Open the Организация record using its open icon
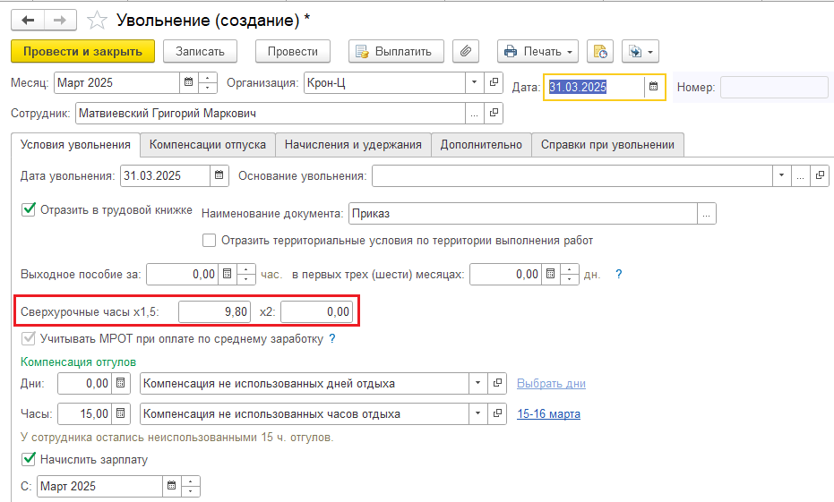The height and width of the screenshot is (502, 834). coord(494,83)
